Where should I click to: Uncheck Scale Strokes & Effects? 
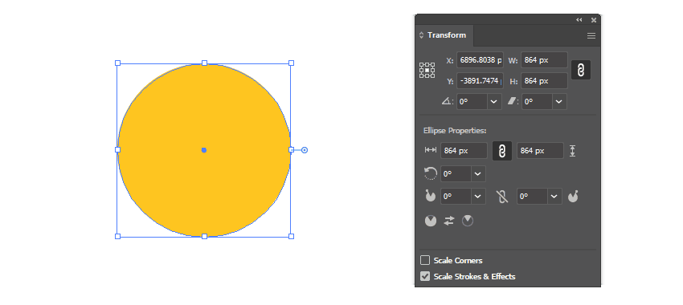pos(425,276)
